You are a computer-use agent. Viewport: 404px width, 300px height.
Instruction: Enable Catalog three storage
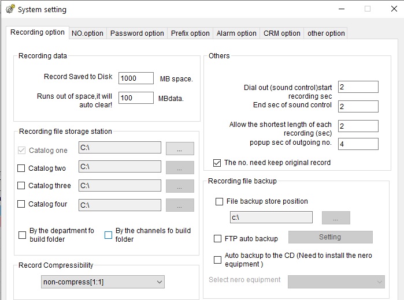click(21, 186)
